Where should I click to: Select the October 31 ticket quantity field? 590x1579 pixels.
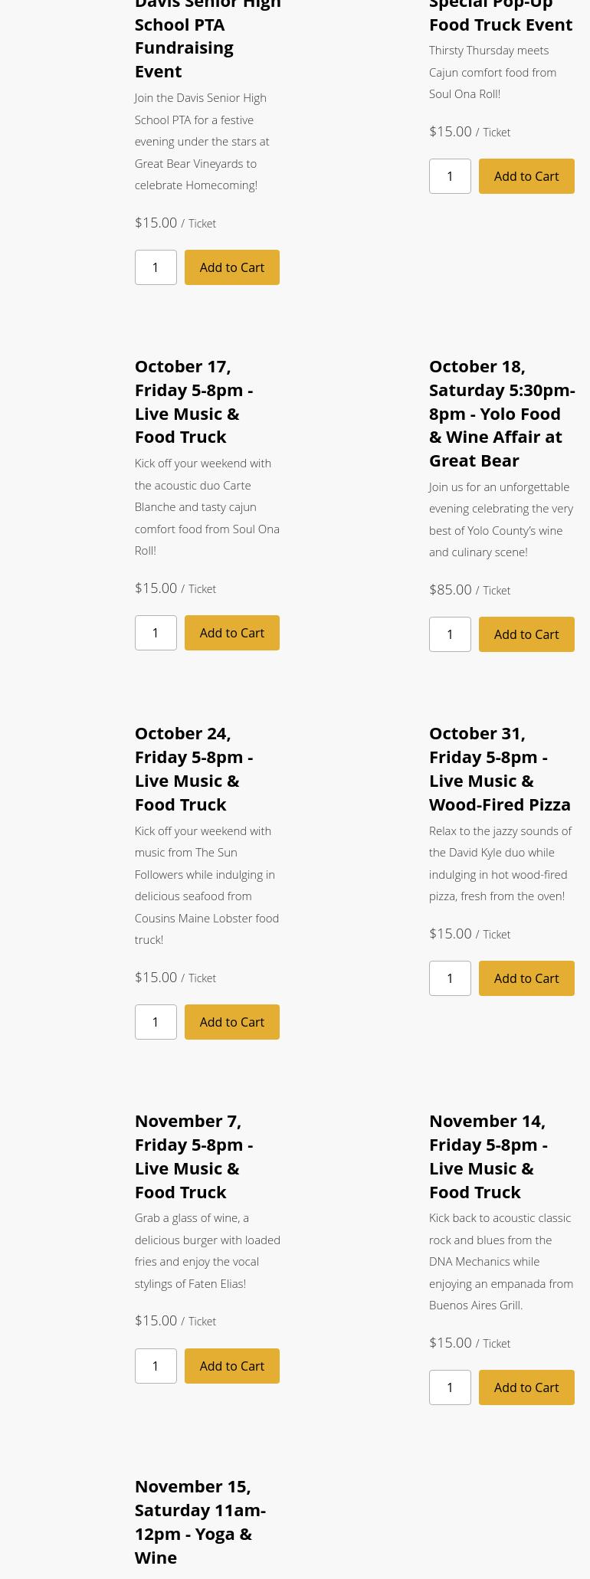(x=450, y=978)
